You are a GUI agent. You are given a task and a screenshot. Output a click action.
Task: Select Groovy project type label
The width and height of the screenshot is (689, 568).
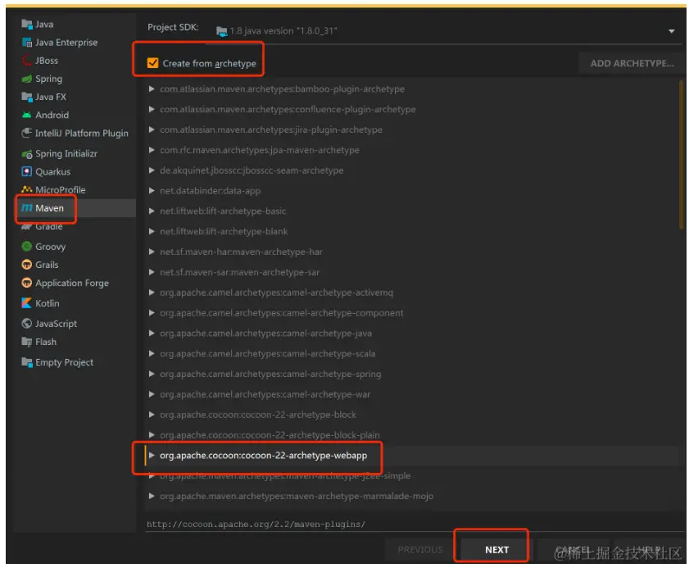[51, 247]
